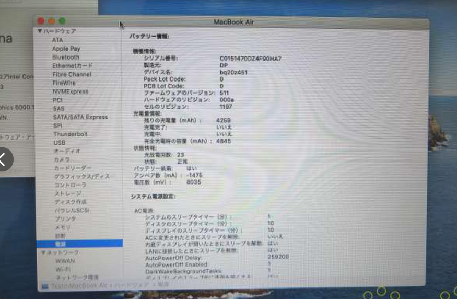Click the バッテリー情報 heading

[x=149, y=36]
